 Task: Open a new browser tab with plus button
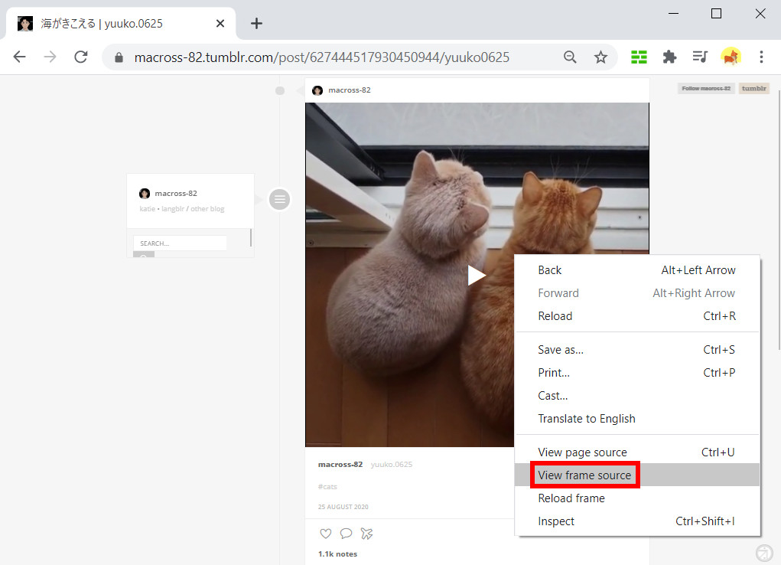tap(256, 23)
